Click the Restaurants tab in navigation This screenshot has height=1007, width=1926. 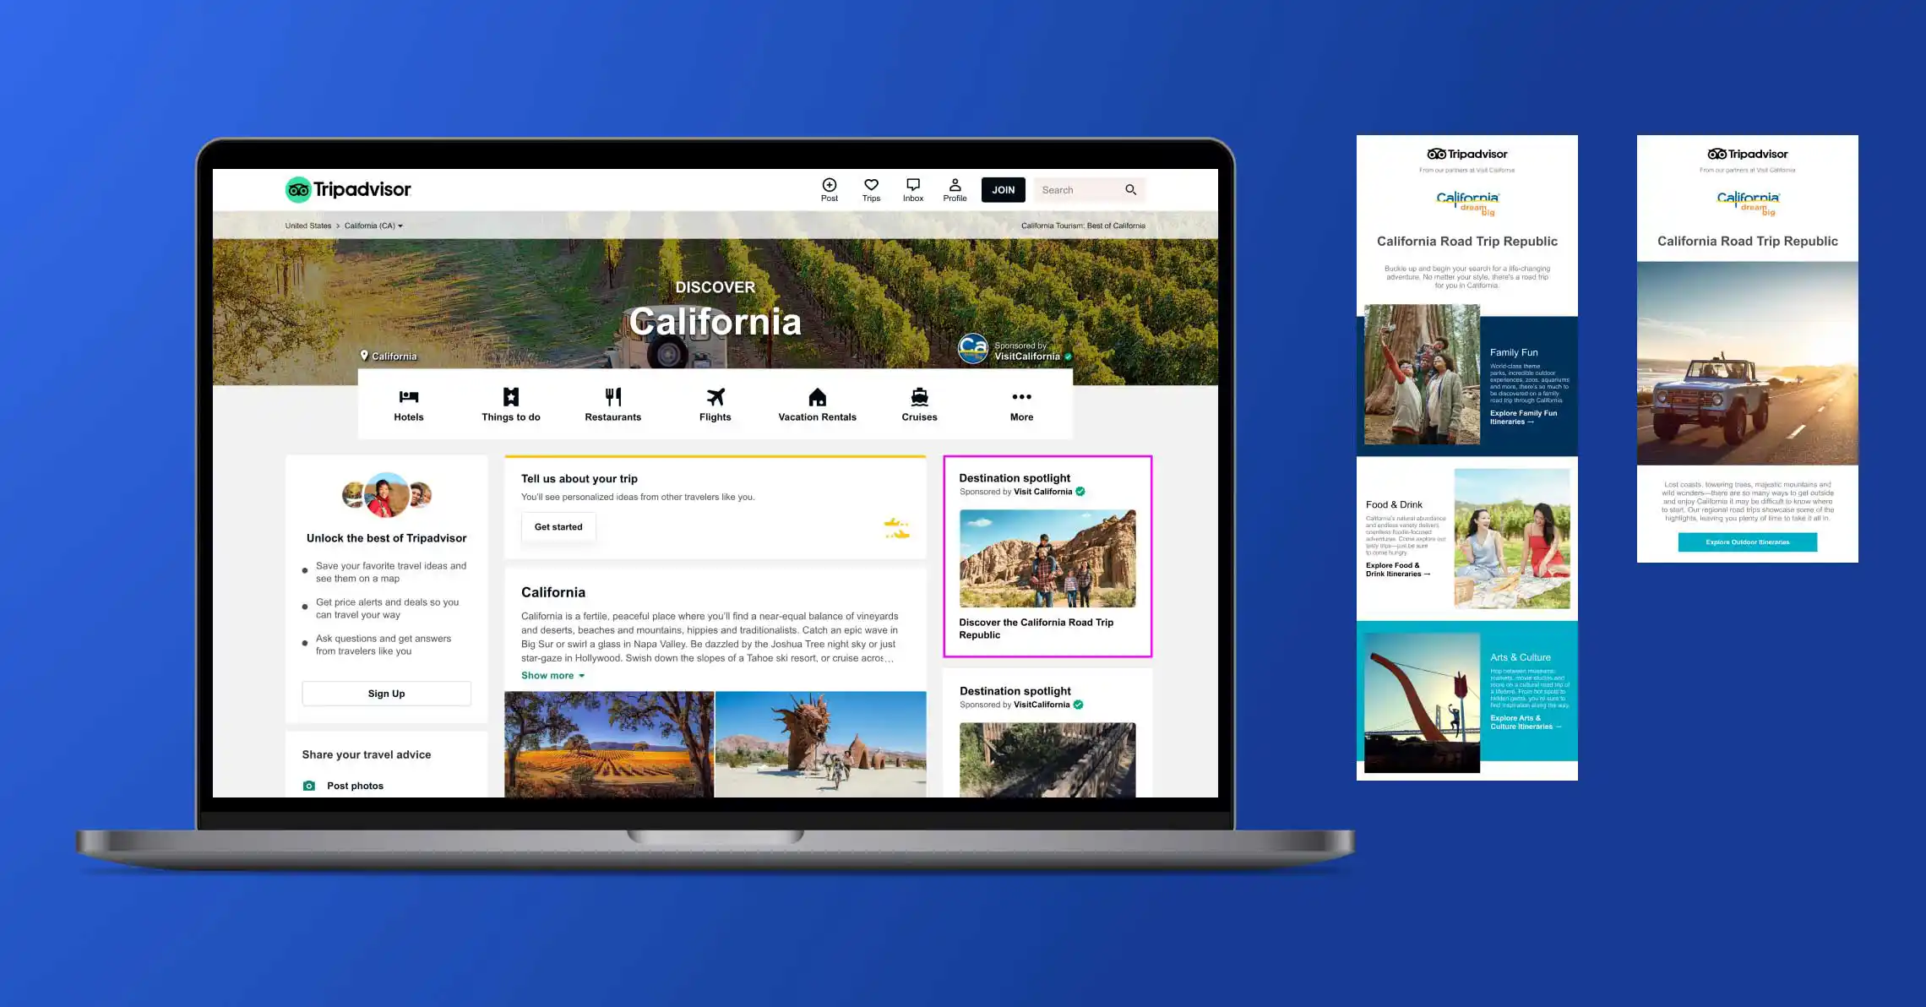coord(612,406)
